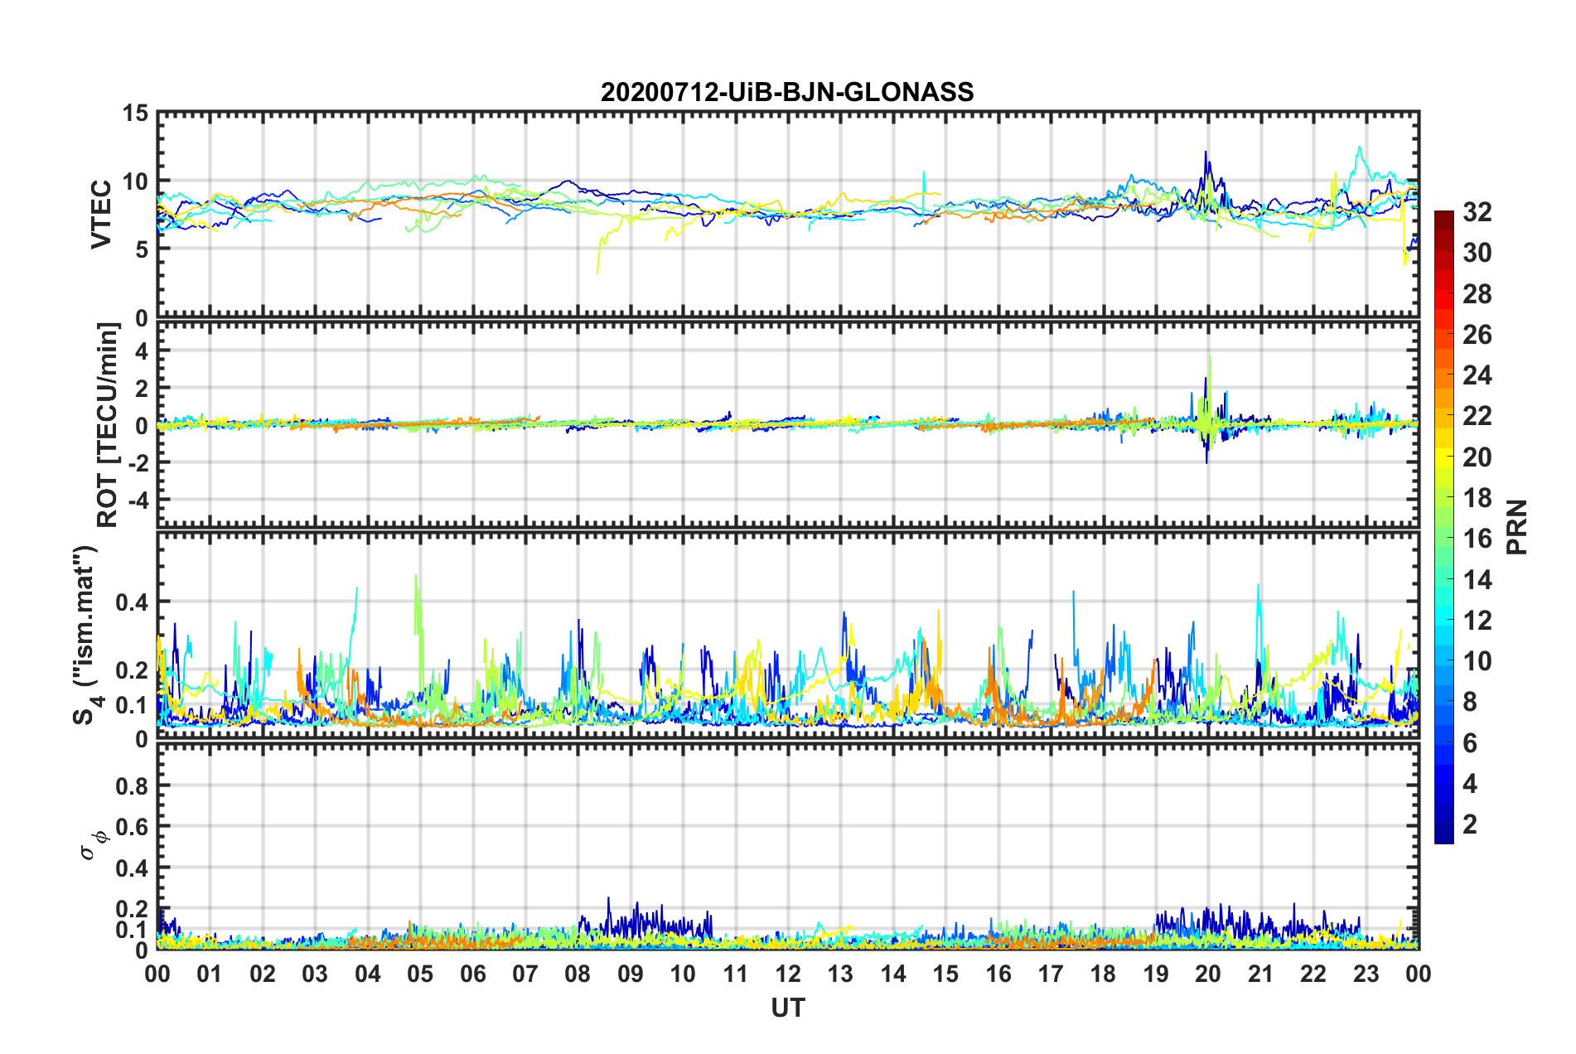
Task: Click the VTEC tick label 15
Action: (135, 113)
